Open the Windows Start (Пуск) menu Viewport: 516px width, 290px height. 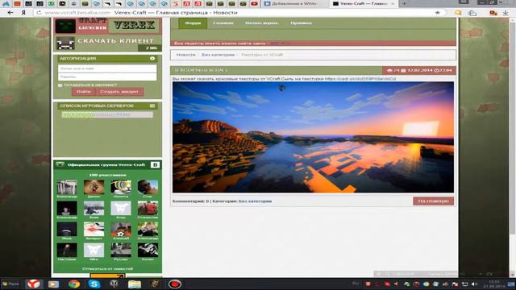point(10,284)
